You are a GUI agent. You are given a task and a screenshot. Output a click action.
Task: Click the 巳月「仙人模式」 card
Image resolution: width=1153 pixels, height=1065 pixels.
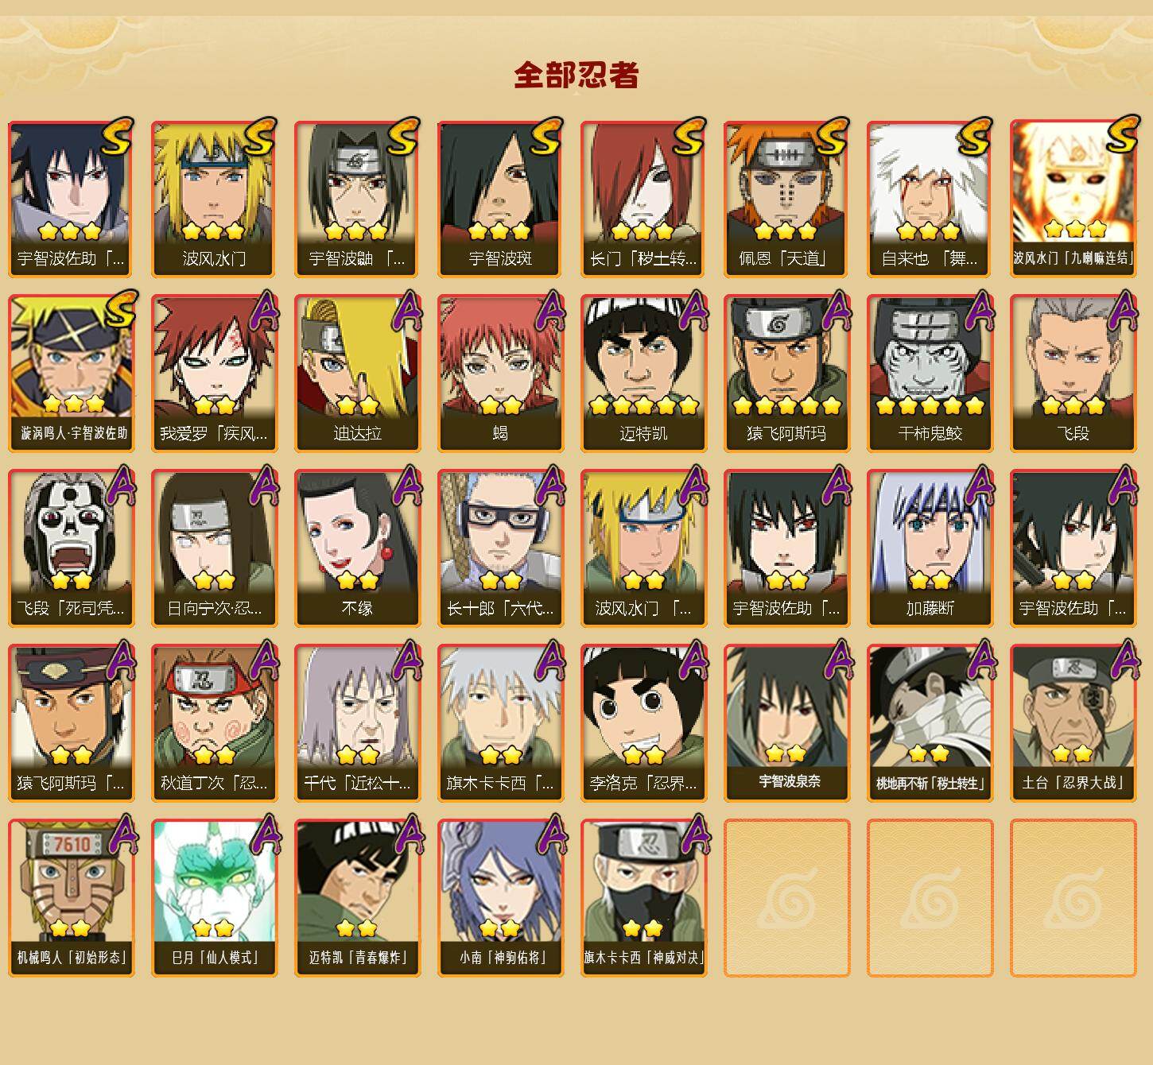[x=214, y=898]
